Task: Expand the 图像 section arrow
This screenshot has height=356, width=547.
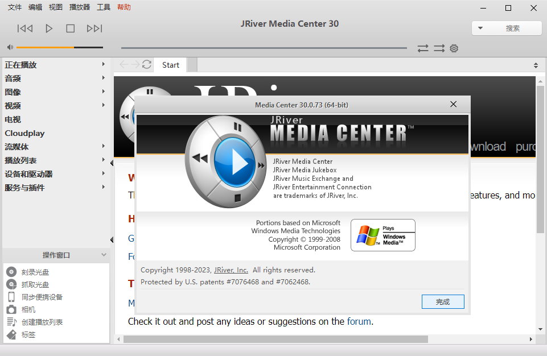Action: [103, 92]
